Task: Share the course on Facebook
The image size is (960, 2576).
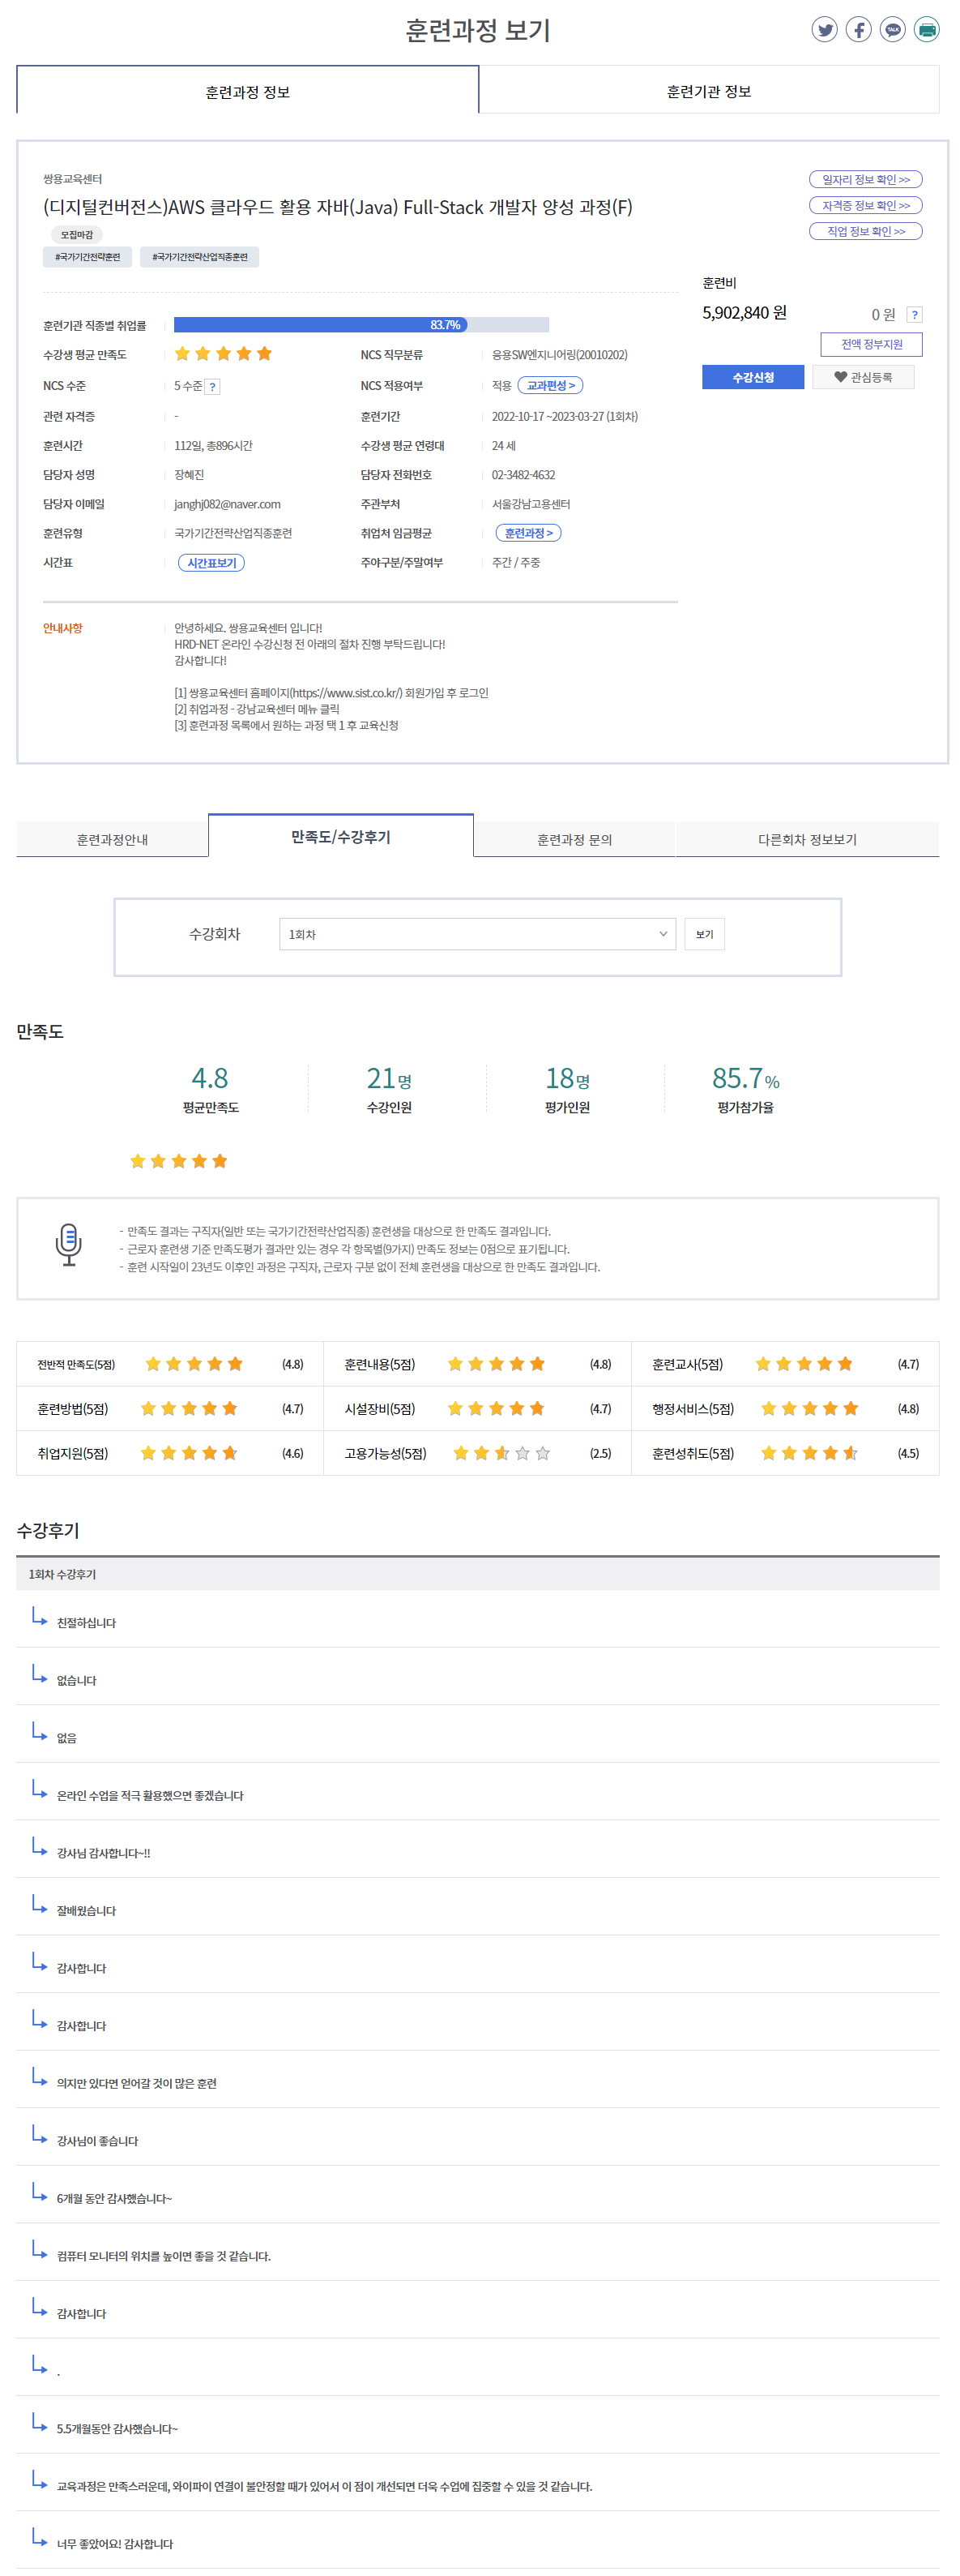Action: click(858, 30)
